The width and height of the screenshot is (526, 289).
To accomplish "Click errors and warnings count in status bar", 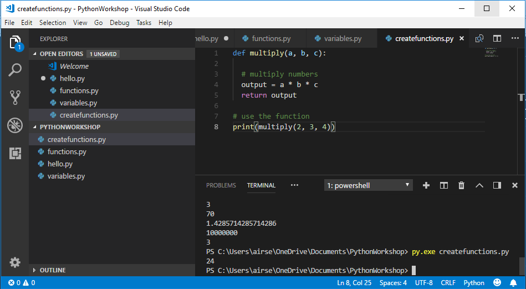I will click(22, 283).
